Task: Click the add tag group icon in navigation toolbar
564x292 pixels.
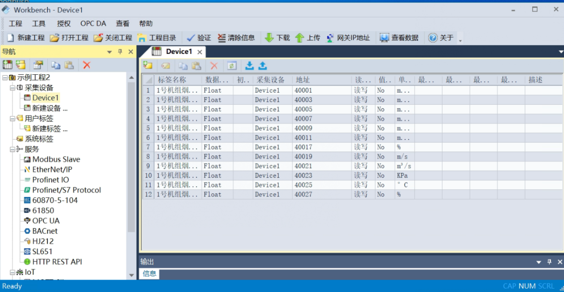Action: point(20,65)
